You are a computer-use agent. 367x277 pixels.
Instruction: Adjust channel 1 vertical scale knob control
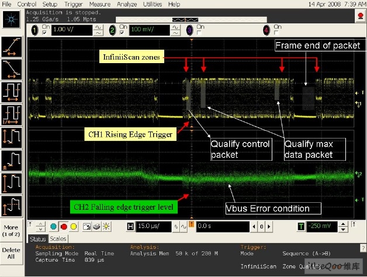[98, 30]
